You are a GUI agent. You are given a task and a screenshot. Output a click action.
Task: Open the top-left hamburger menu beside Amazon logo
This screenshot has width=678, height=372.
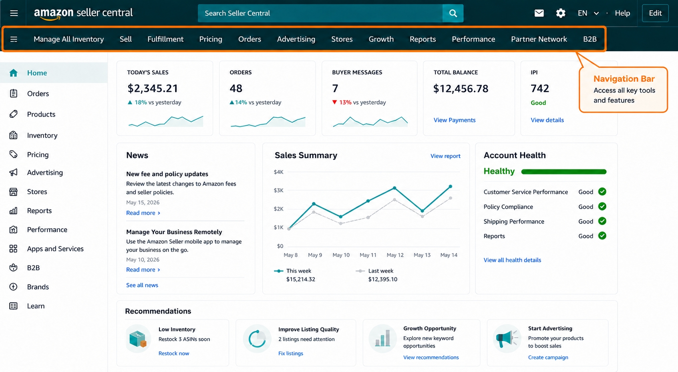pos(14,13)
